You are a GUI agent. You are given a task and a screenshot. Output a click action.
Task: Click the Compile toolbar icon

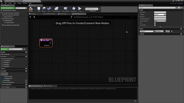click(x=31, y=9)
